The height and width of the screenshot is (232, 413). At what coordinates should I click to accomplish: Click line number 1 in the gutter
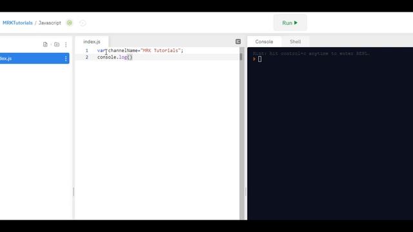(x=86, y=50)
